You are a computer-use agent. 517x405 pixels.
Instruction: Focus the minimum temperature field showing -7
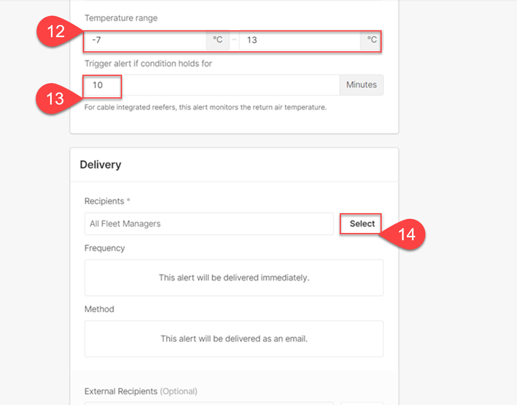click(x=145, y=40)
